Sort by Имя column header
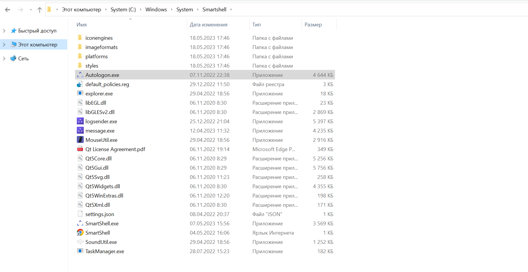 (x=81, y=25)
